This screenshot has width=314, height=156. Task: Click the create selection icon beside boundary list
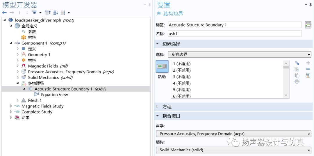coord(297,63)
